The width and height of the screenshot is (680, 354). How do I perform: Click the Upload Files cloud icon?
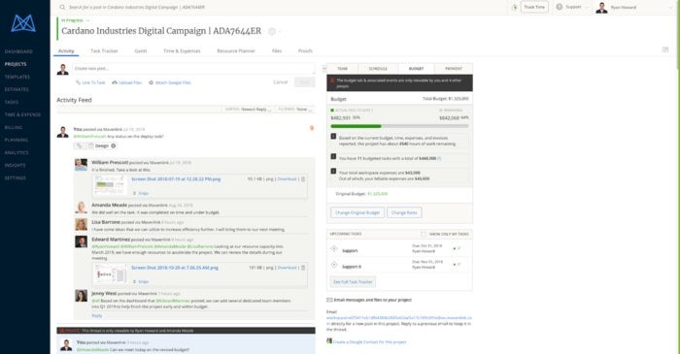pyautogui.click(x=115, y=82)
